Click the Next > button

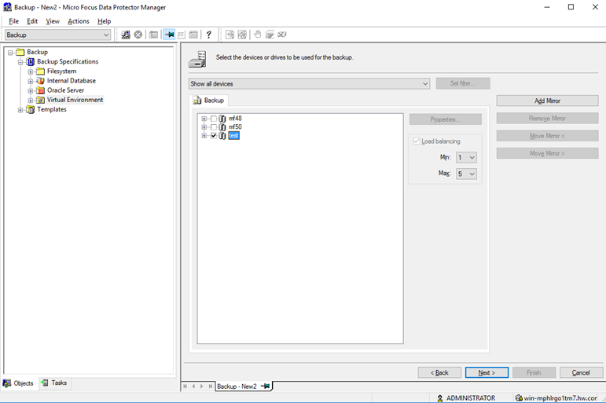click(x=487, y=372)
